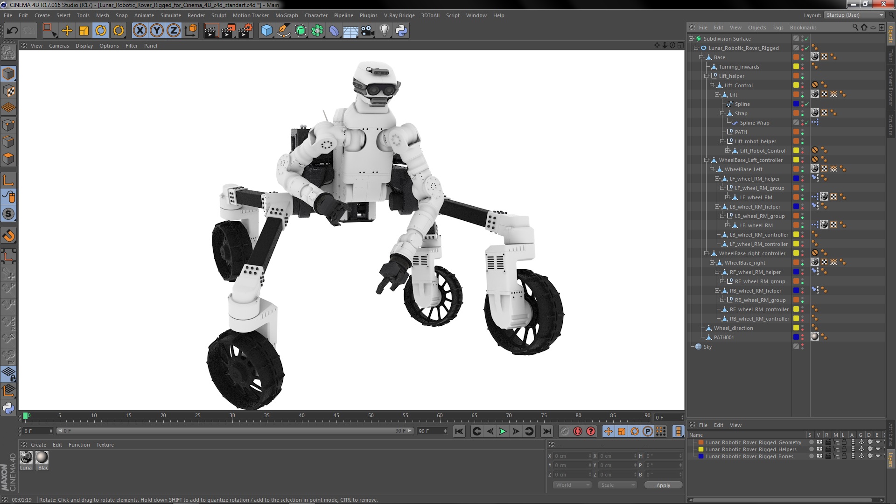896x504 pixels.
Task: Toggle autokeying button
Action: (x=578, y=431)
